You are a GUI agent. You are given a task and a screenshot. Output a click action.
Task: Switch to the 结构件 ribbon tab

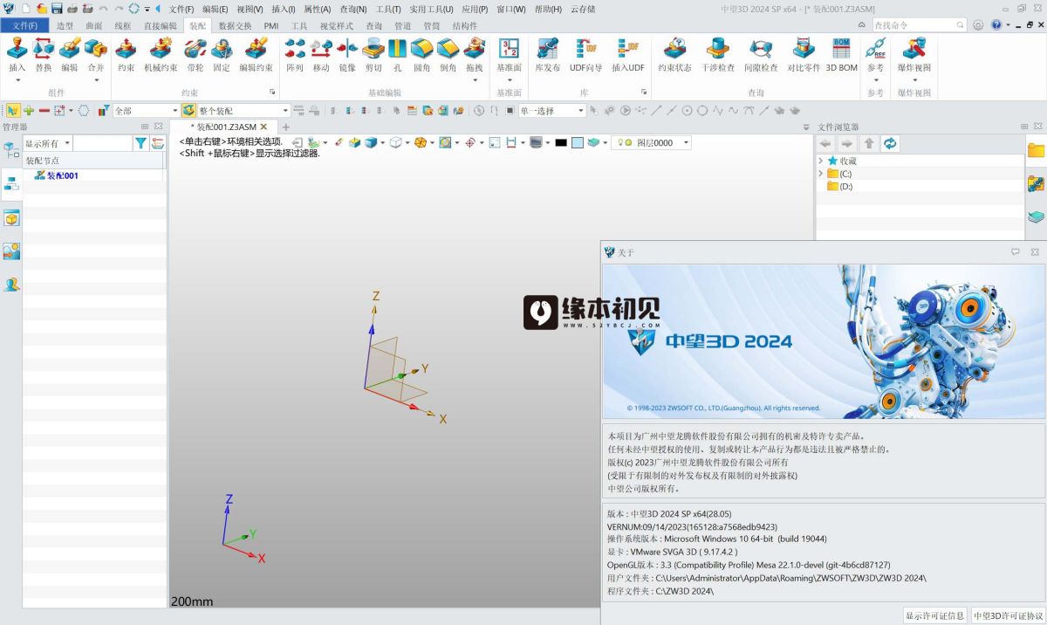(465, 25)
